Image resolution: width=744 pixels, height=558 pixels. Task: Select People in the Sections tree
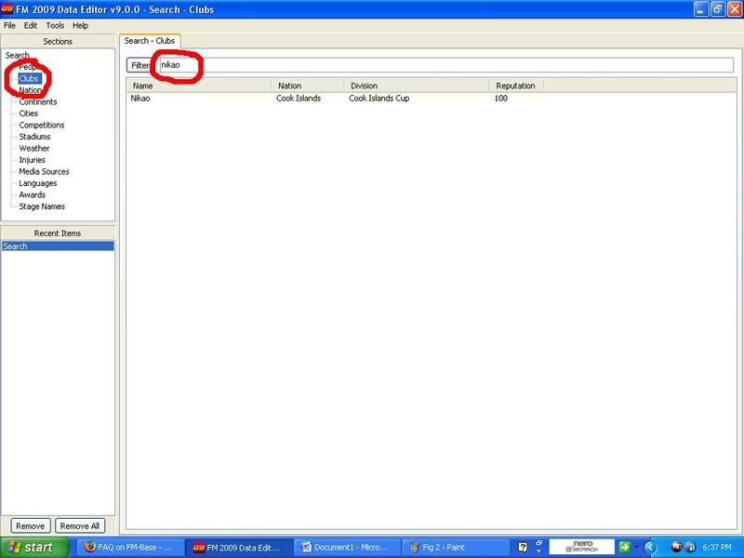click(30, 67)
